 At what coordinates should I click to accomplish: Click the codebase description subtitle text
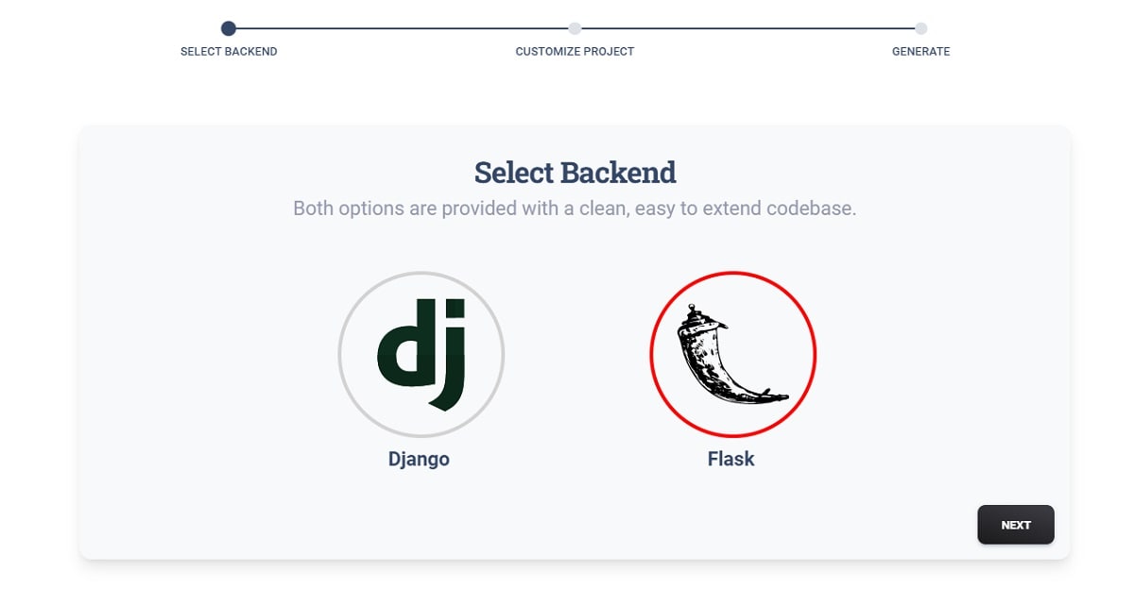click(574, 209)
